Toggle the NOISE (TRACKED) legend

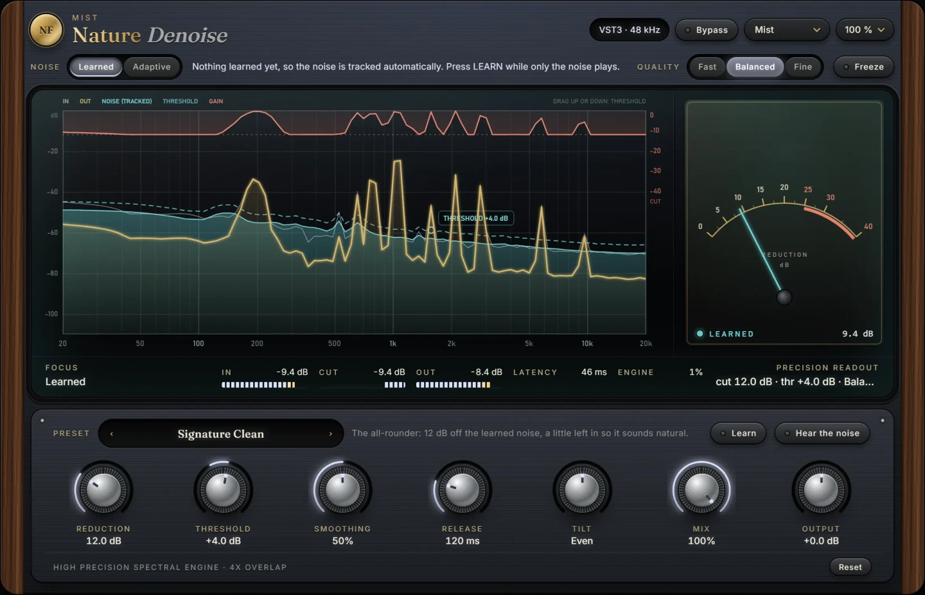pos(127,101)
